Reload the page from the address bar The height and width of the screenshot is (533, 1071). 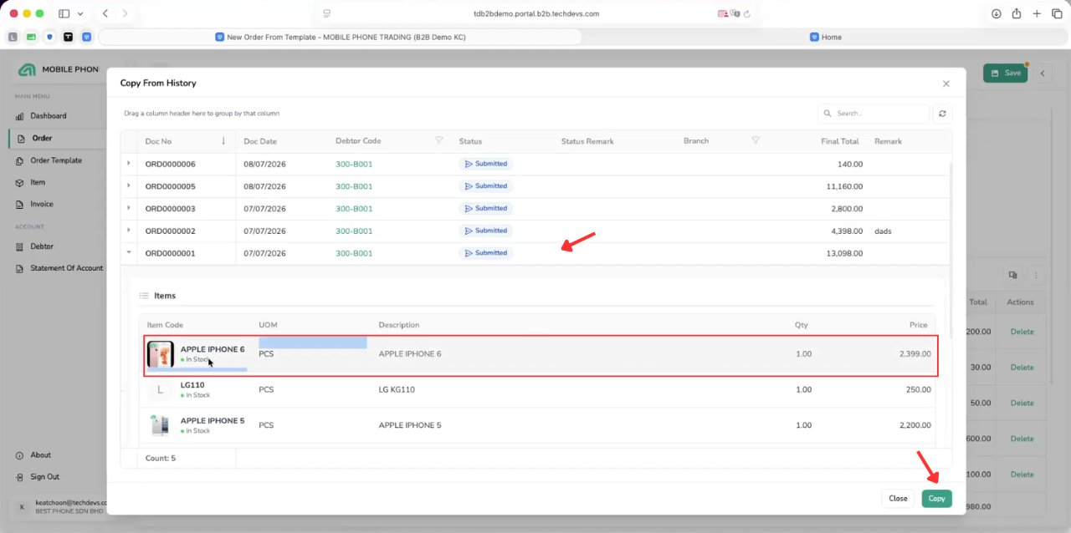coord(747,13)
